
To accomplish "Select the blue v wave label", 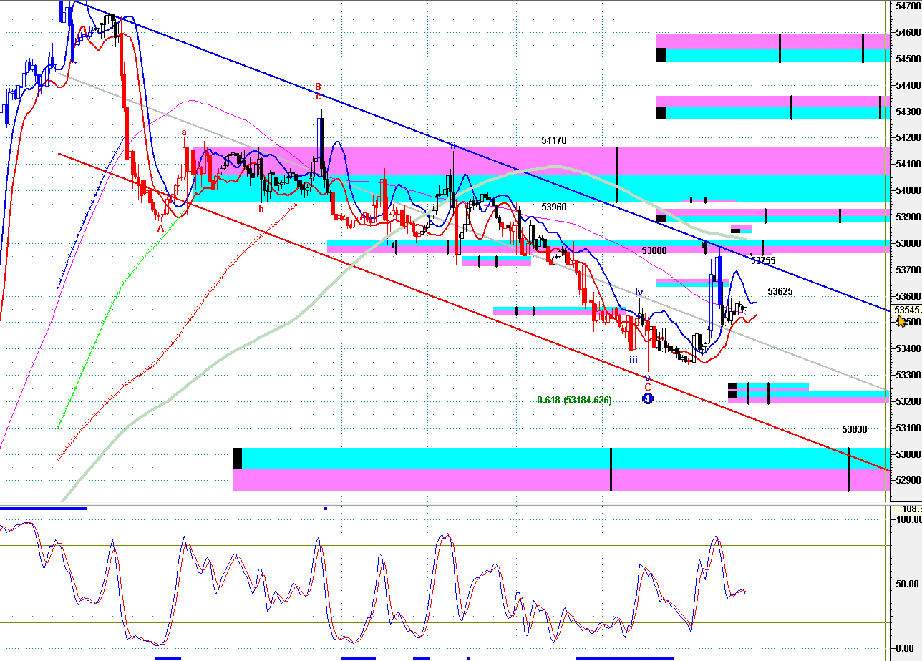I will coord(648,378).
